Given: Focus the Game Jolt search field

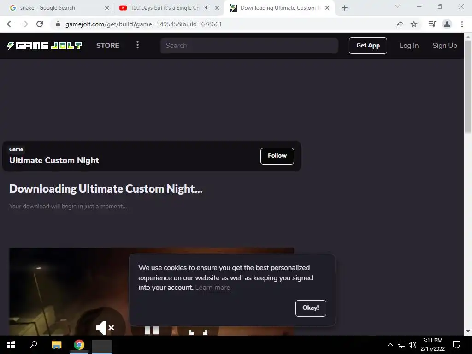Looking at the screenshot, I should 249,46.
